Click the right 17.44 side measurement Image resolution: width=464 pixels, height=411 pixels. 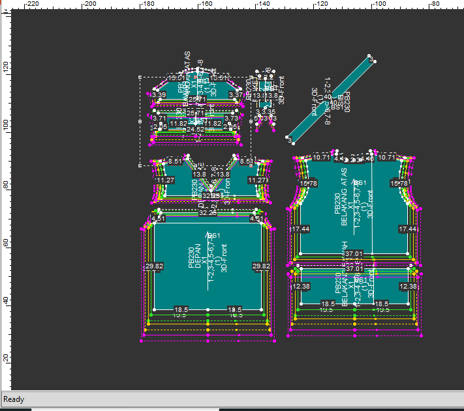click(408, 229)
